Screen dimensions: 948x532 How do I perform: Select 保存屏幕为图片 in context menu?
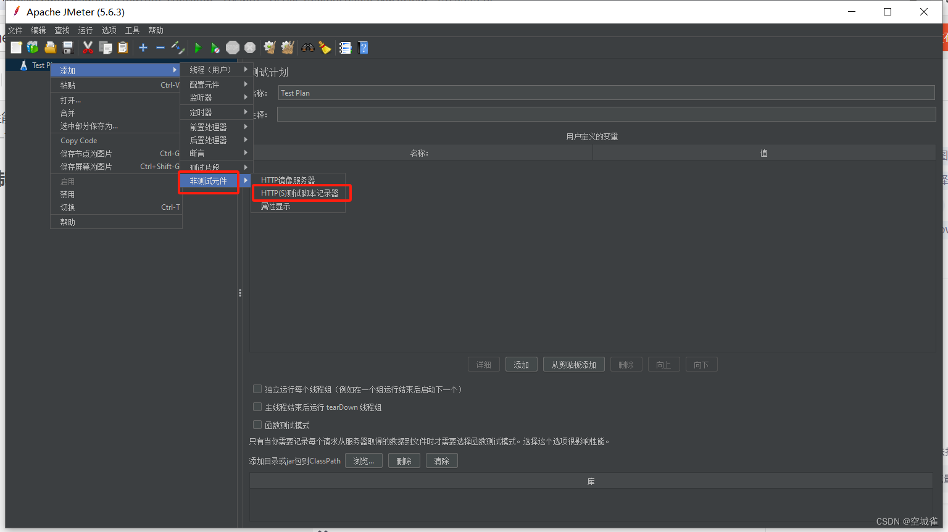point(116,167)
